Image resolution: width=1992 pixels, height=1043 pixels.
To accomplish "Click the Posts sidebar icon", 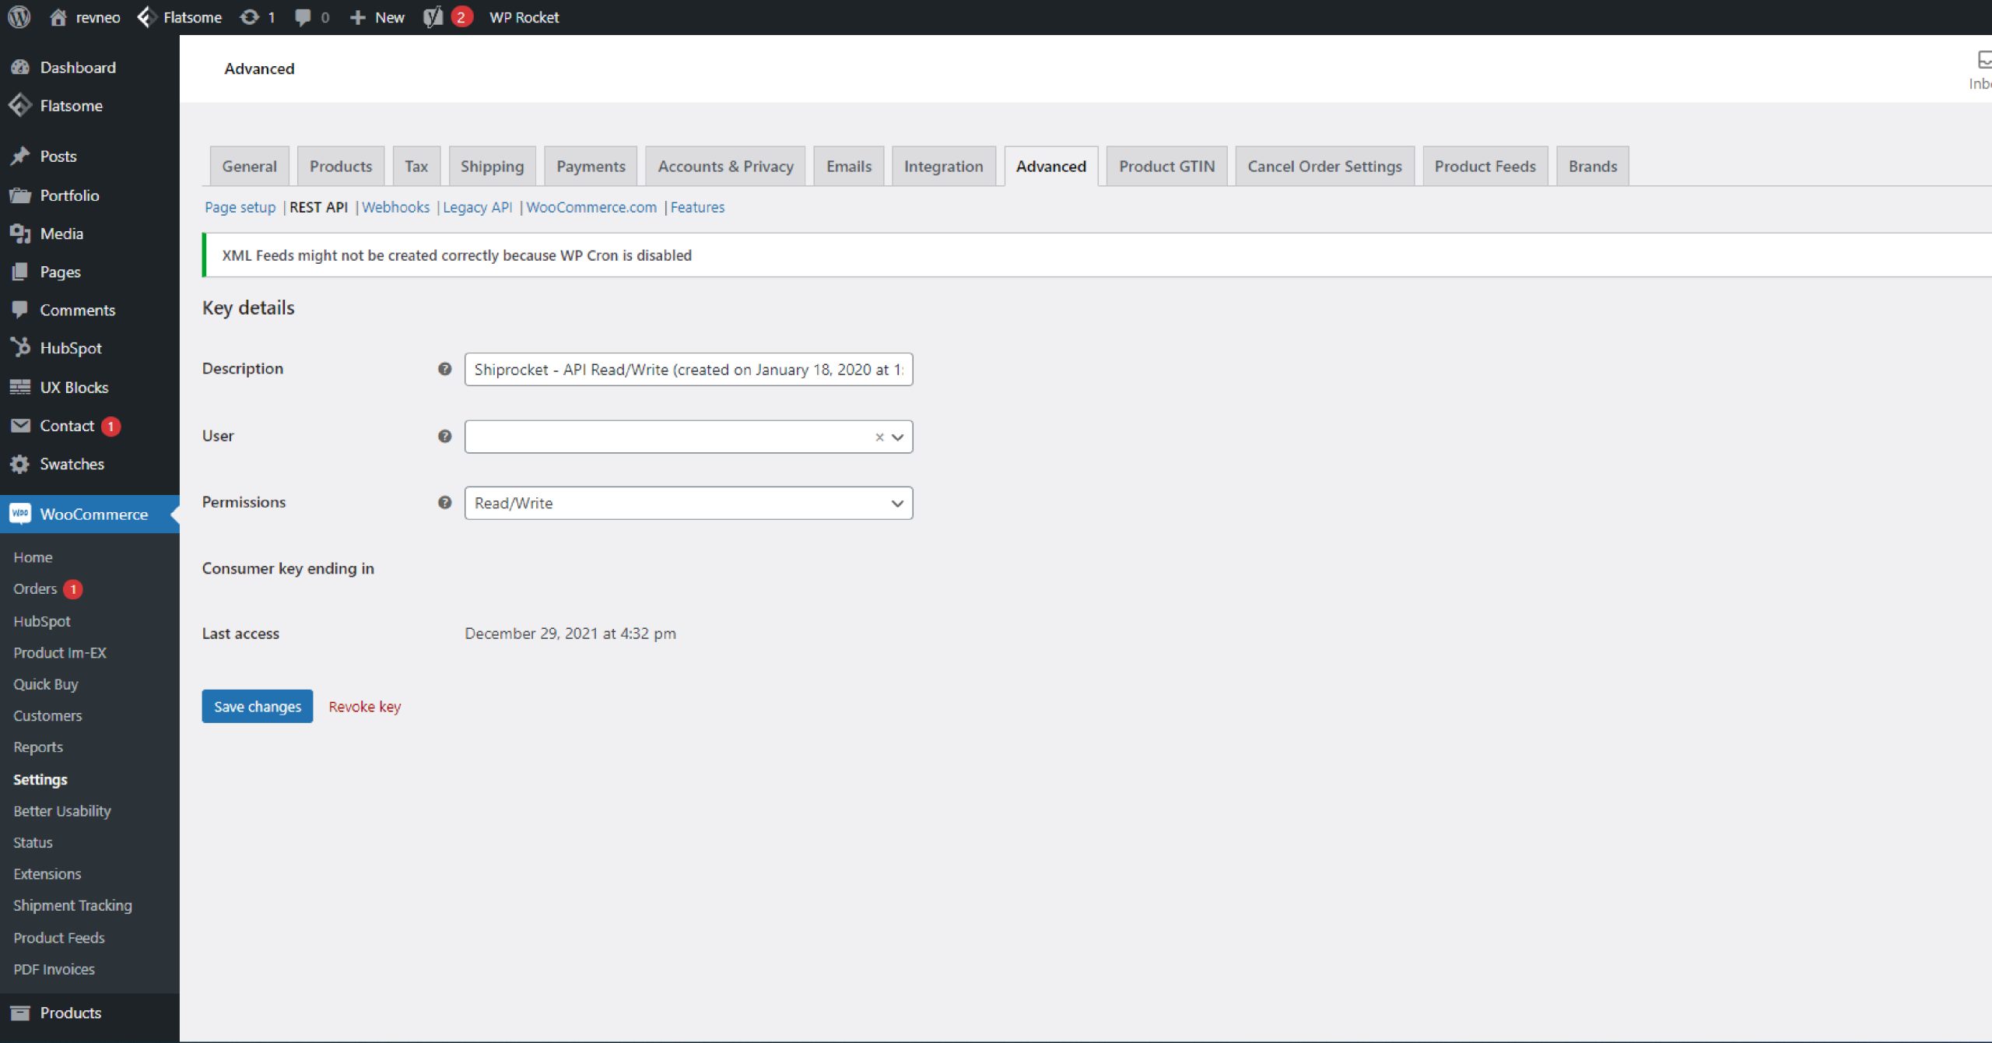I will [21, 156].
